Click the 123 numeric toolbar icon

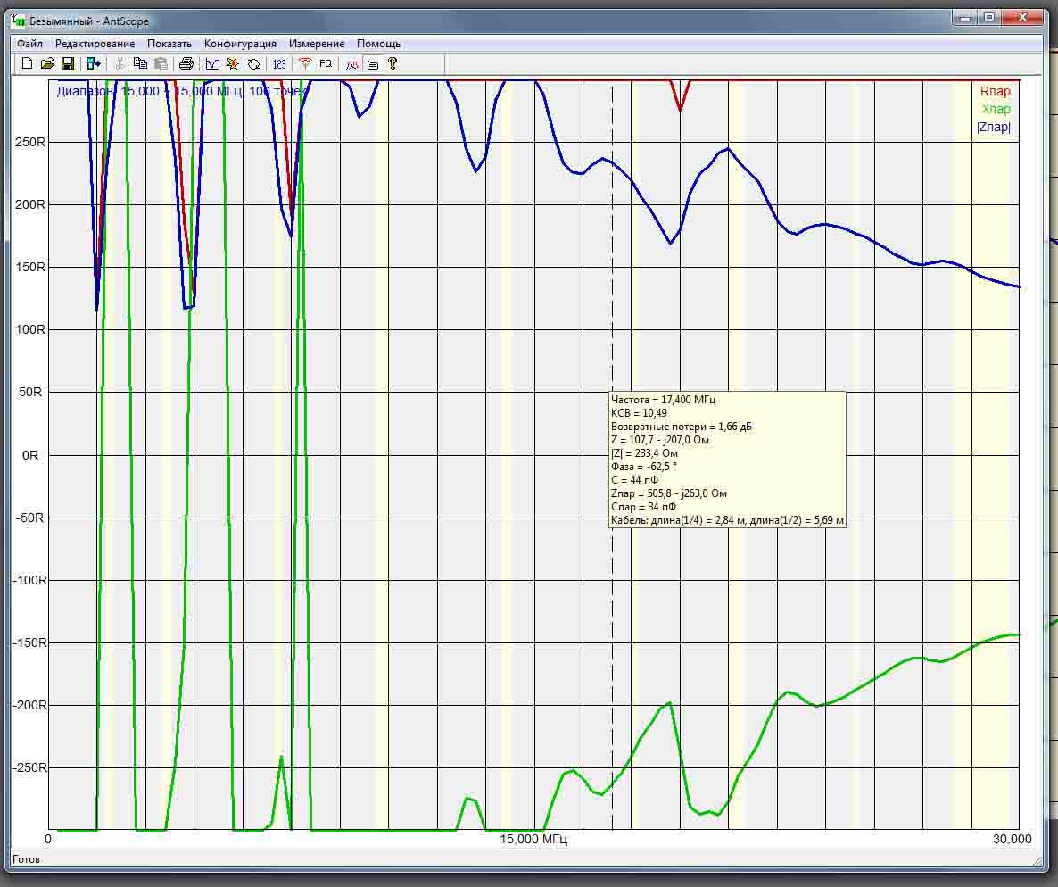click(279, 64)
